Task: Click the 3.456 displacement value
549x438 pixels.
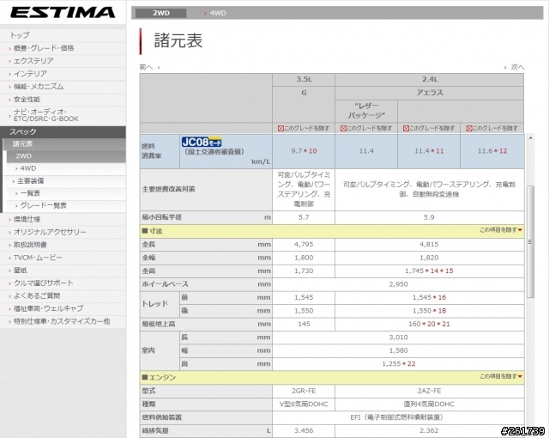Action: coord(304,430)
